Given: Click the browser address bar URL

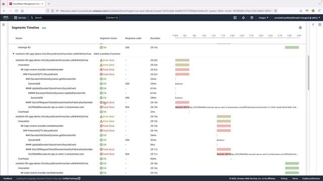Looking at the screenshot, I should (x=166, y=11).
